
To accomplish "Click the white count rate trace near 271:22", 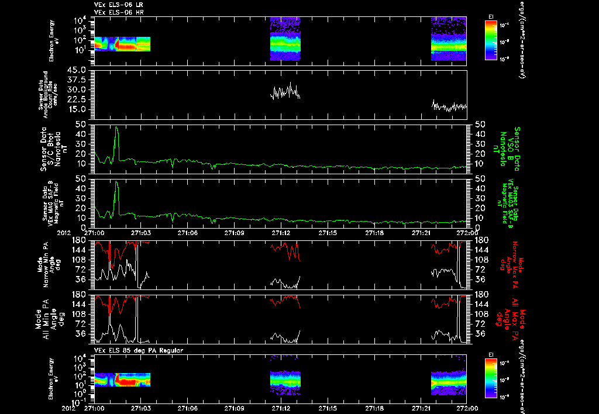I will pyautogui.click(x=449, y=106).
